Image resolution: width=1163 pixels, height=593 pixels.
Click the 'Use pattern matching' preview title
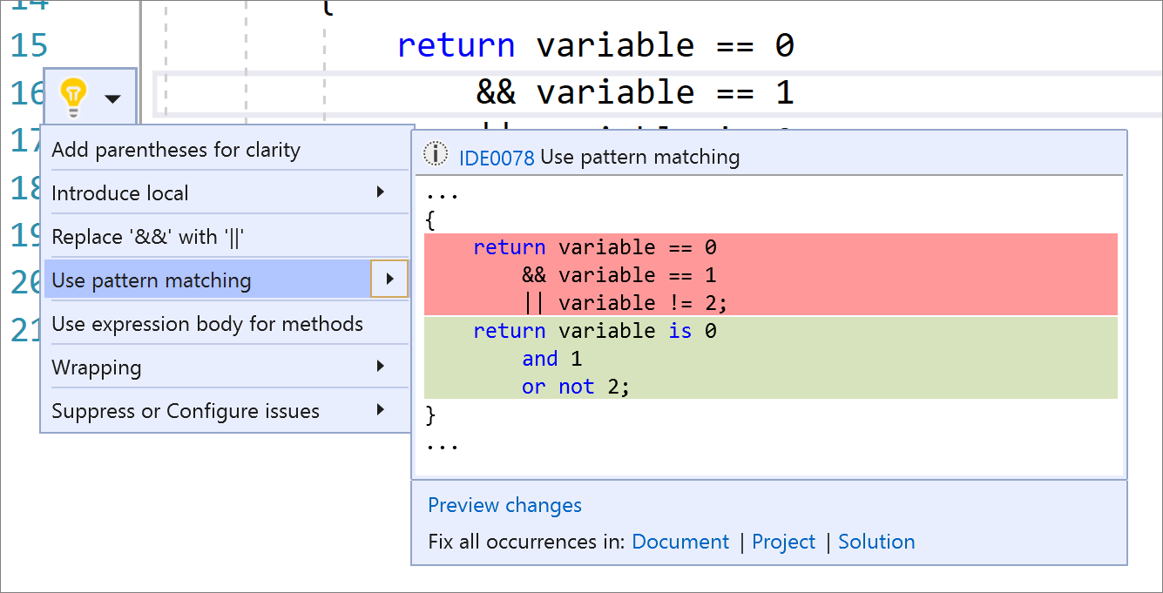(640, 158)
